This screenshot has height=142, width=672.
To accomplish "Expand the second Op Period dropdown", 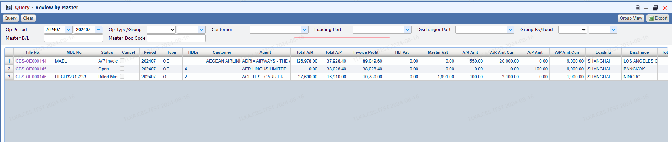I will [99, 30].
